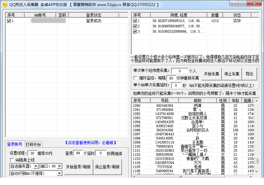Select the 登录成功 status cell
The height and width of the screenshot is (185, 264).
point(94,21)
